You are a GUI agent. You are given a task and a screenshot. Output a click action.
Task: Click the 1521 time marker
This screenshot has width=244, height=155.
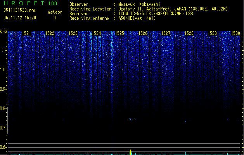point(27,33)
